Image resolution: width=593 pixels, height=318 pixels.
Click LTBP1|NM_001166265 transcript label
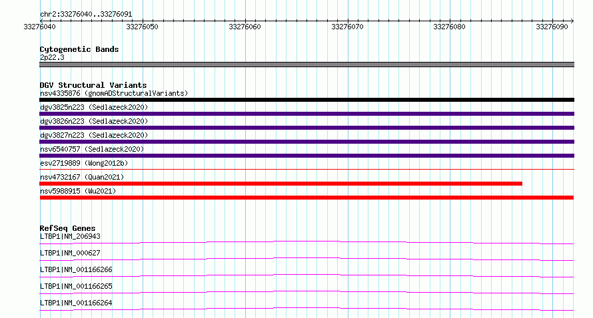[x=76, y=286]
